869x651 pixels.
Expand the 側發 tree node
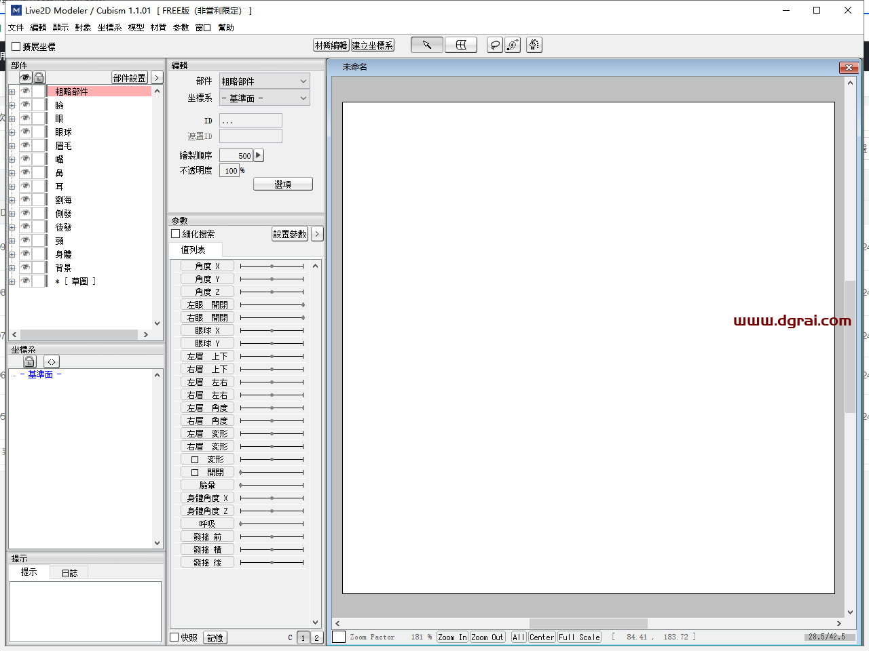tap(12, 214)
